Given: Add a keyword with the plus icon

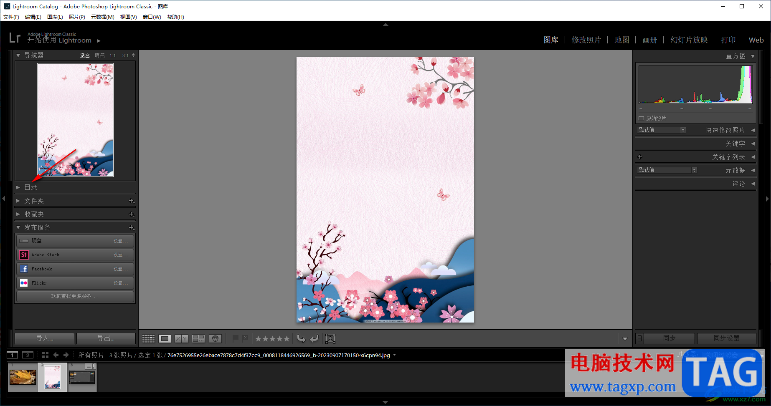Looking at the screenshot, I should click(640, 157).
